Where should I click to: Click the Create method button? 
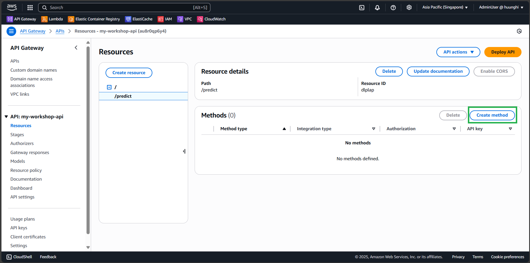coord(492,115)
